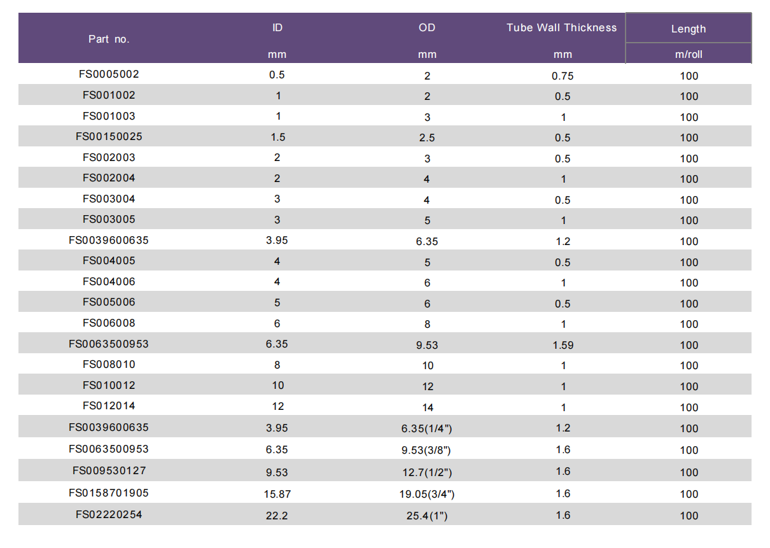Select part number FS004006
The height and width of the screenshot is (548, 770).
(109, 282)
